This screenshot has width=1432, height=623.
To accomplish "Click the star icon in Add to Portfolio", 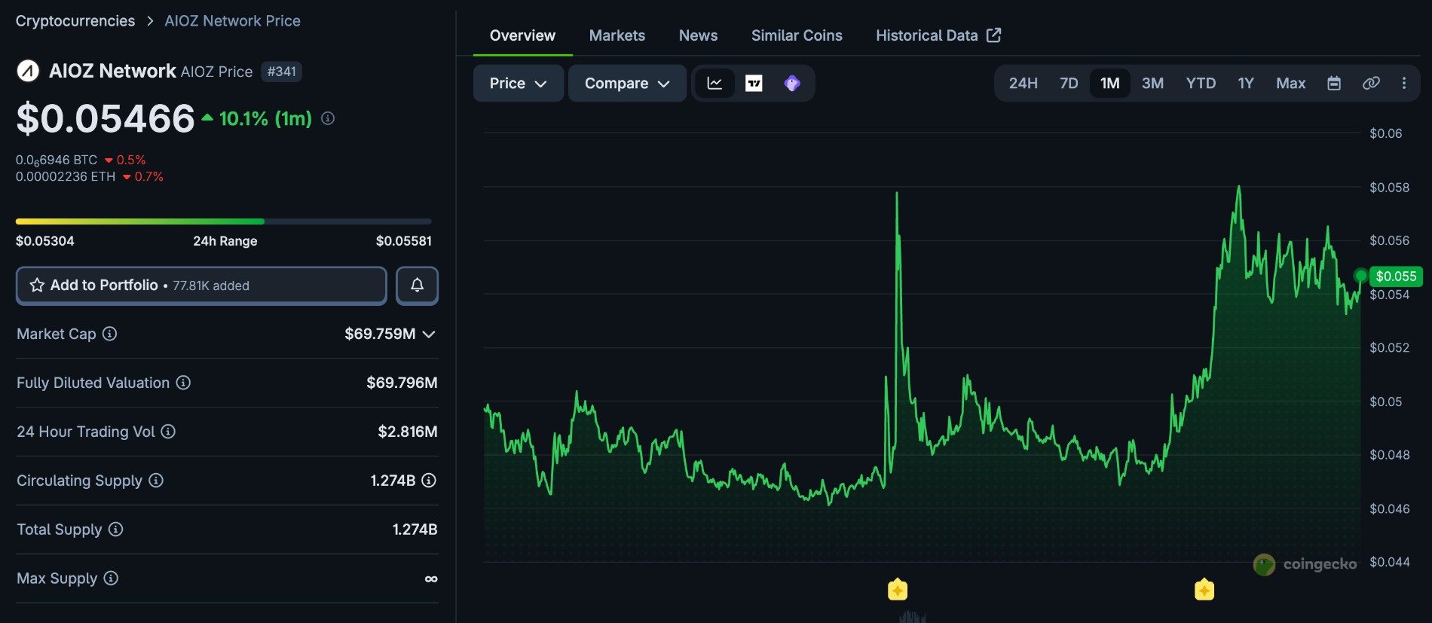I will 37,286.
